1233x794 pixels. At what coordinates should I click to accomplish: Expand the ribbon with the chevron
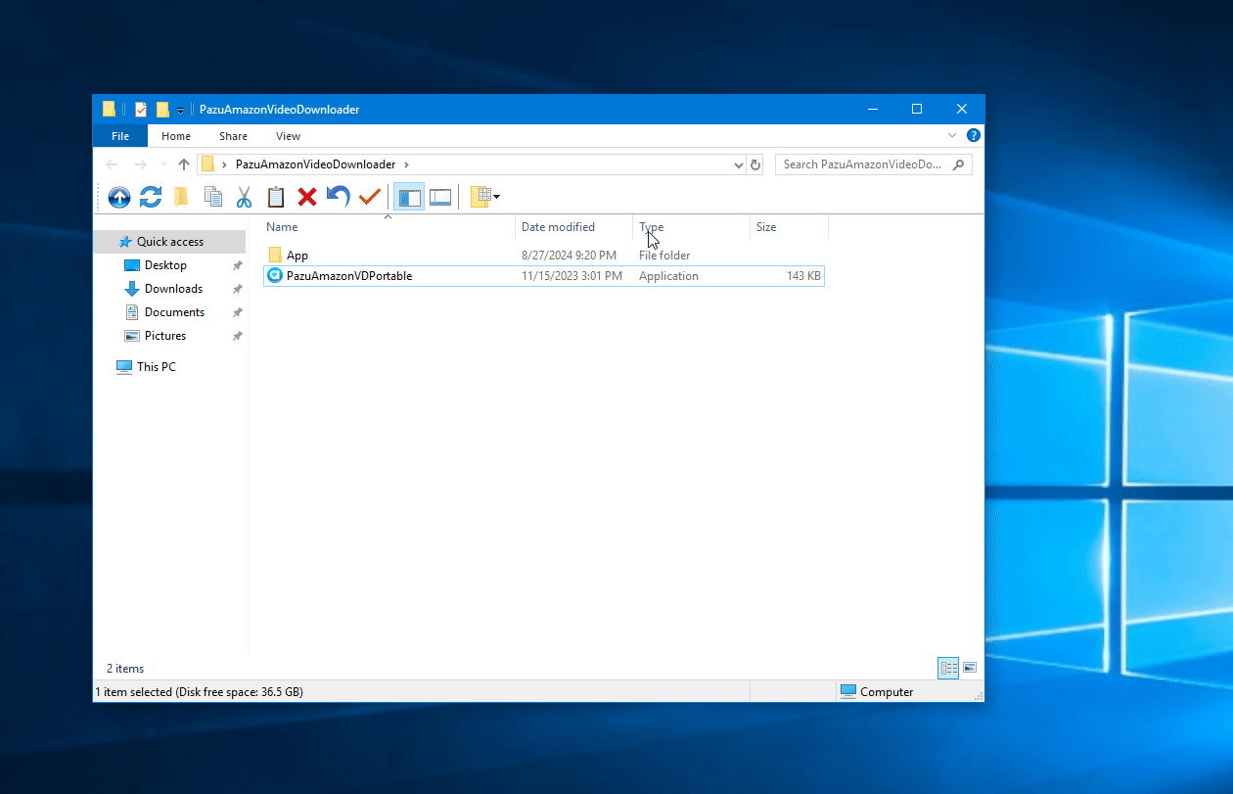(x=952, y=135)
